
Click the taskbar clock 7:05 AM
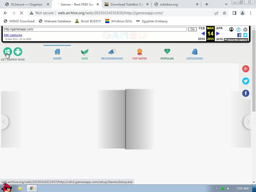click(x=242, y=188)
